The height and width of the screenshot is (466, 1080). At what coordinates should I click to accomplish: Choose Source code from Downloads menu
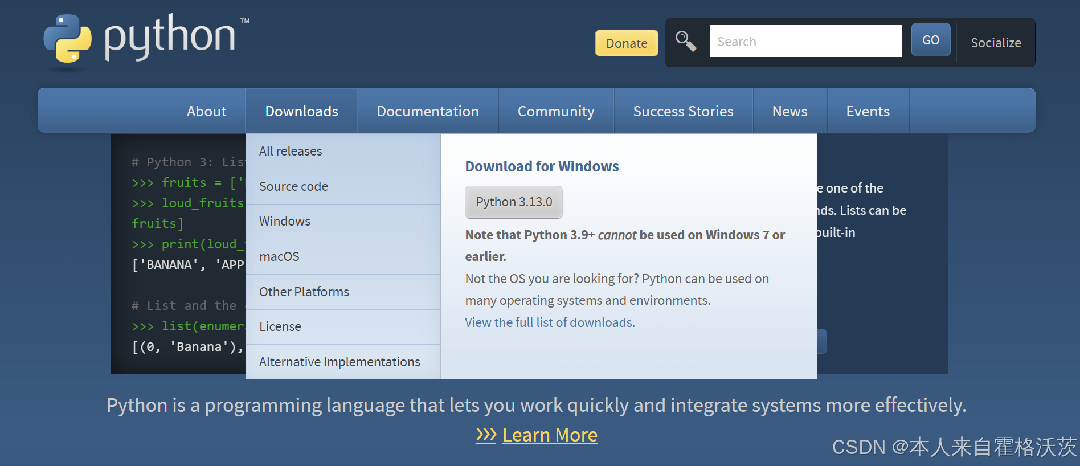click(343, 186)
